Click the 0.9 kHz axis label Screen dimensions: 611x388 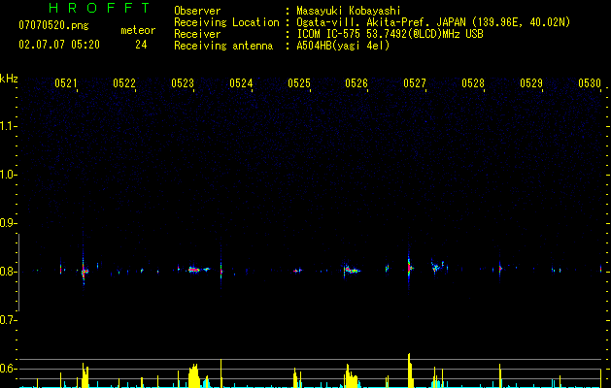click(9, 223)
